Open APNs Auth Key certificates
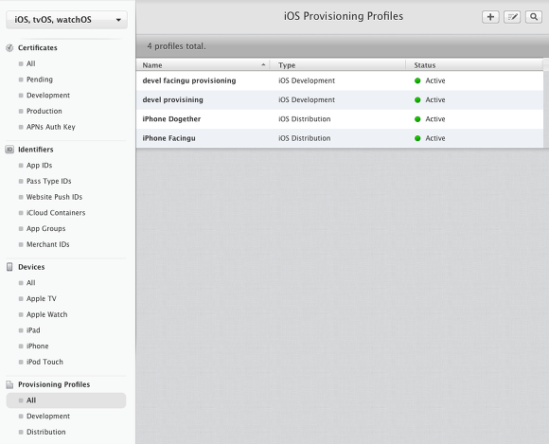Image resolution: width=549 pixels, height=444 pixels. coord(51,127)
